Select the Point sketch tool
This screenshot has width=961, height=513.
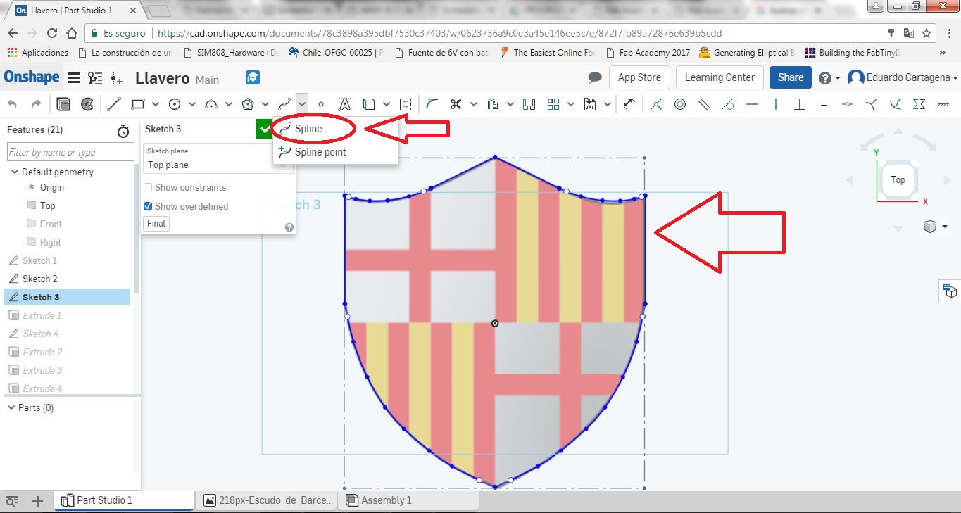click(321, 104)
